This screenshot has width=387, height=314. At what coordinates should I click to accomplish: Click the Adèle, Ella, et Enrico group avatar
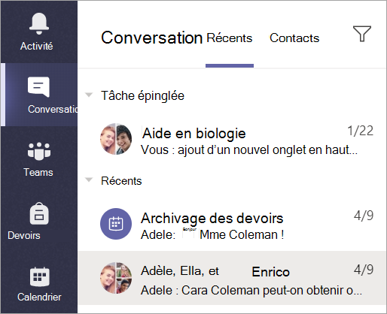116,278
